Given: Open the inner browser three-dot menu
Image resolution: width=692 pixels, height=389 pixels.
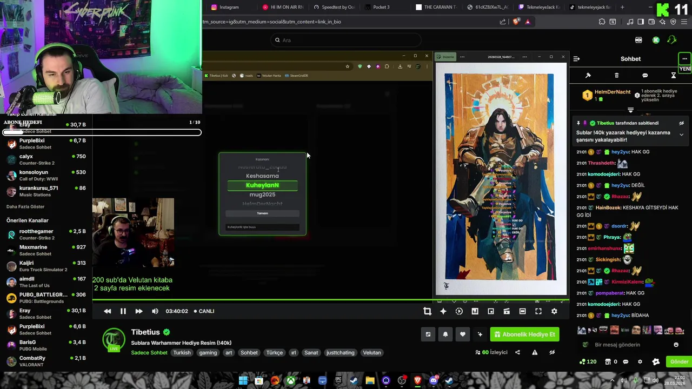Looking at the screenshot, I should 427,66.
